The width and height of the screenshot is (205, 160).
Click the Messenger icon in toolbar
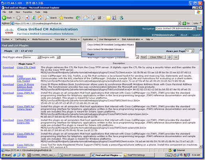(121, 18)
